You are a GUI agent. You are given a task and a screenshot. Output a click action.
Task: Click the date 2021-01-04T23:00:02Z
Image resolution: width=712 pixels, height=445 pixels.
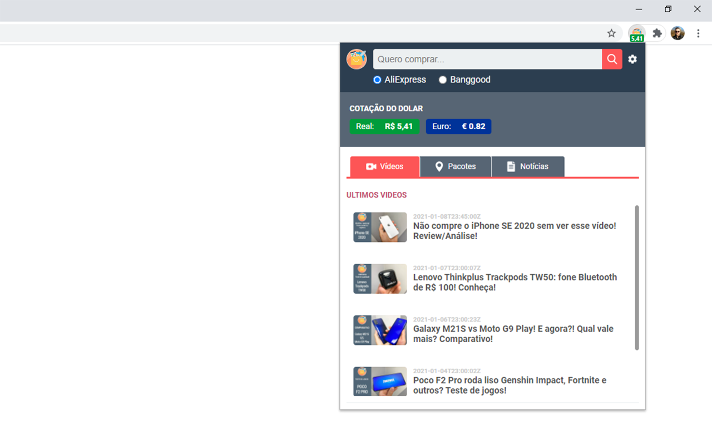[447, 371]
